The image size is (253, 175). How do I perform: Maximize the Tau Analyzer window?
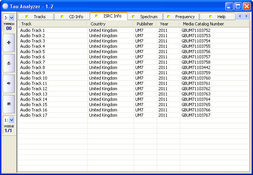238,6
